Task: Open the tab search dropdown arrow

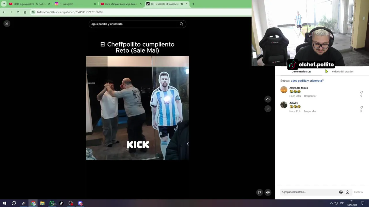Action: pos(4,4)
